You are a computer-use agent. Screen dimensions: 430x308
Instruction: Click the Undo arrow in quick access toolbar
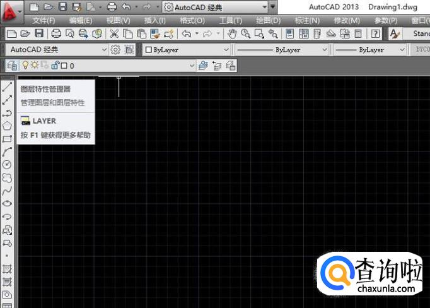pos(126,7)
